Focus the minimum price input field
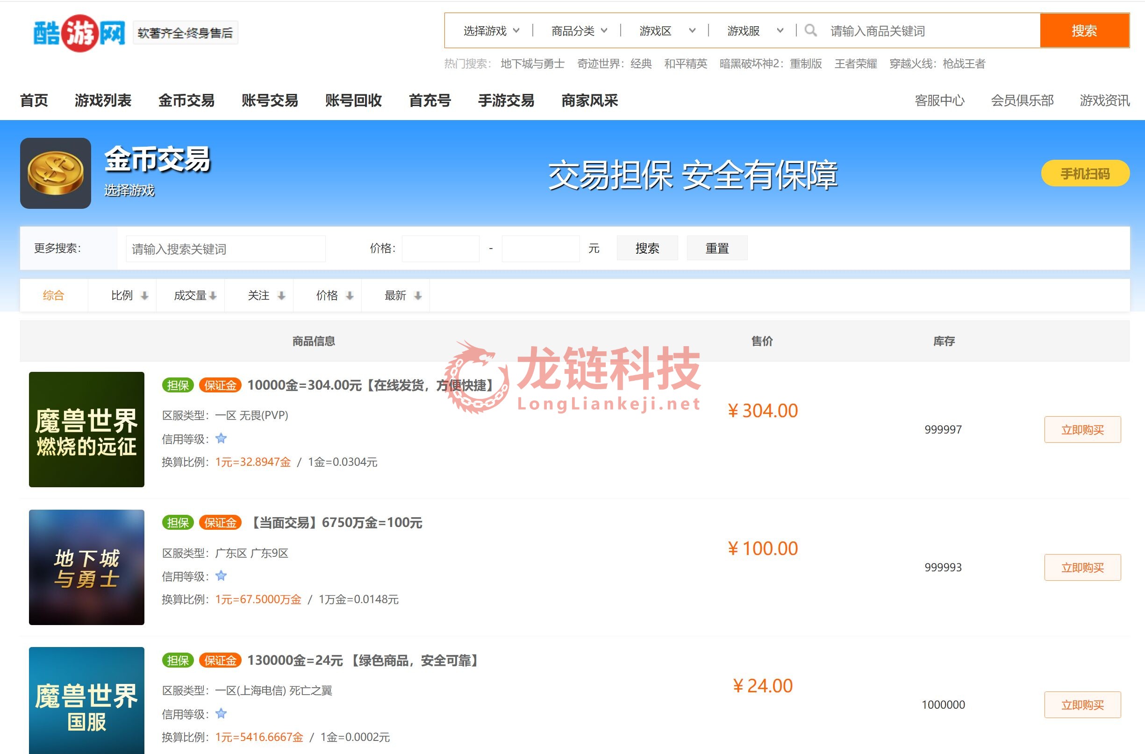The height and width of the screenshot is (754, 1145). [x=441, y=249]
